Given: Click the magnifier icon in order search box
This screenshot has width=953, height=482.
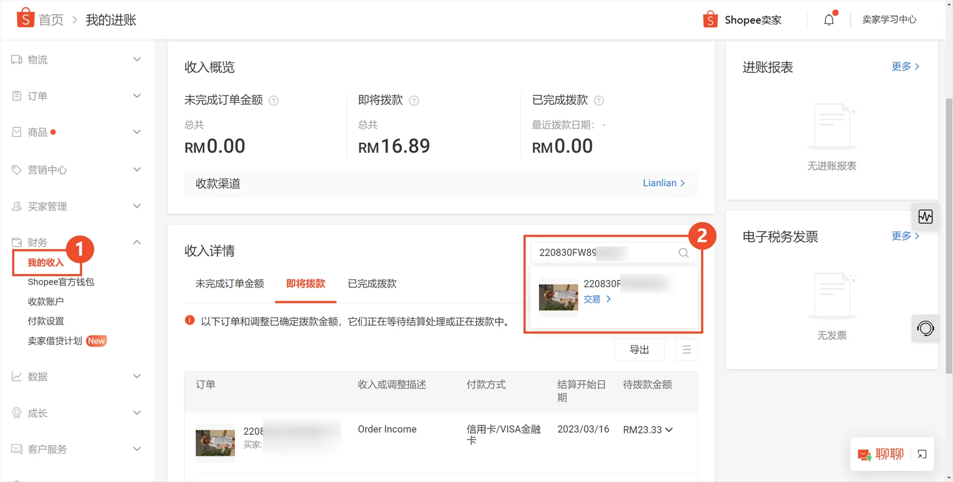Looking at the screenshot, I should [683, 253].
